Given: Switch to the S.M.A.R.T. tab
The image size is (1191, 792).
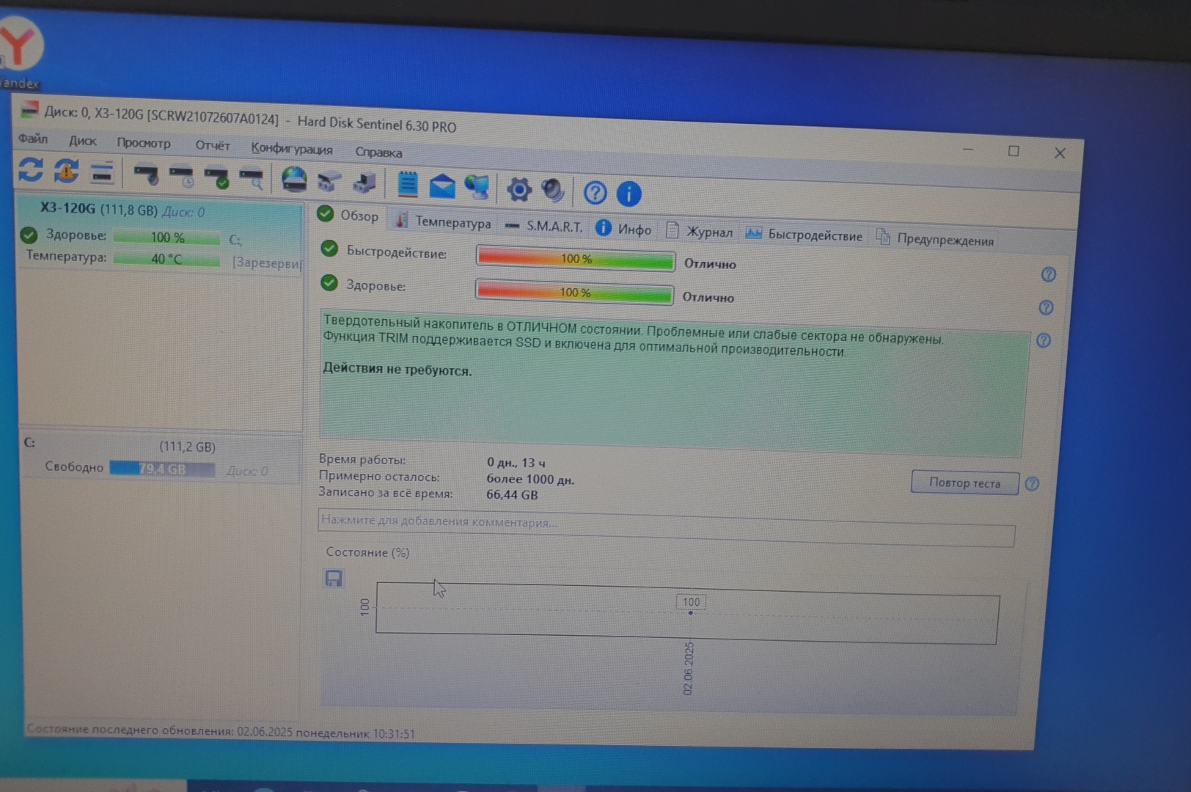Looking at the screenshot, I should click(x=544, y=227).
